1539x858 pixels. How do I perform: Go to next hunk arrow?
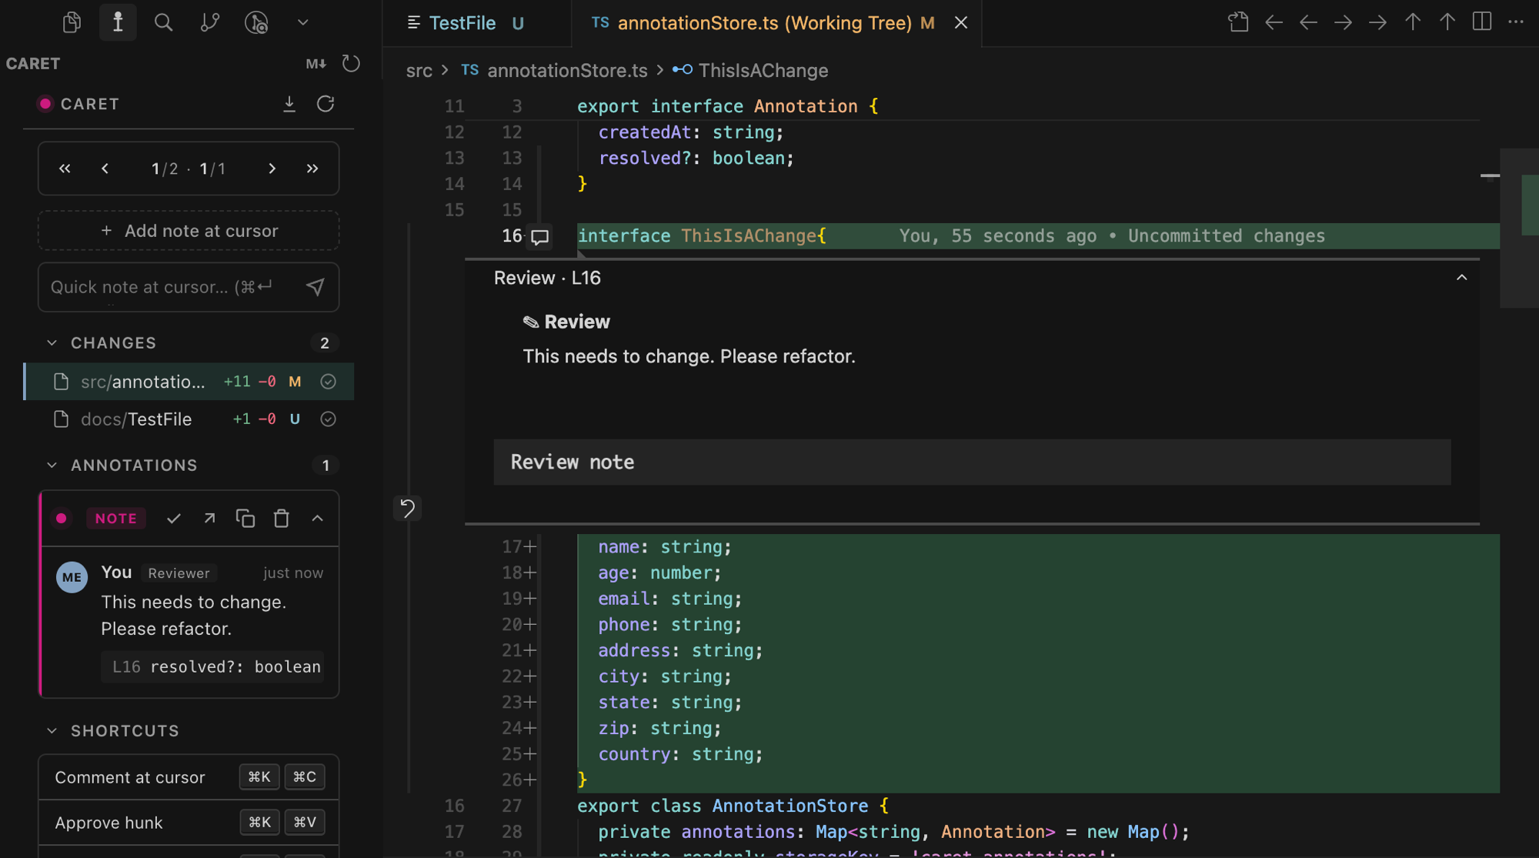tap(272, 169)
